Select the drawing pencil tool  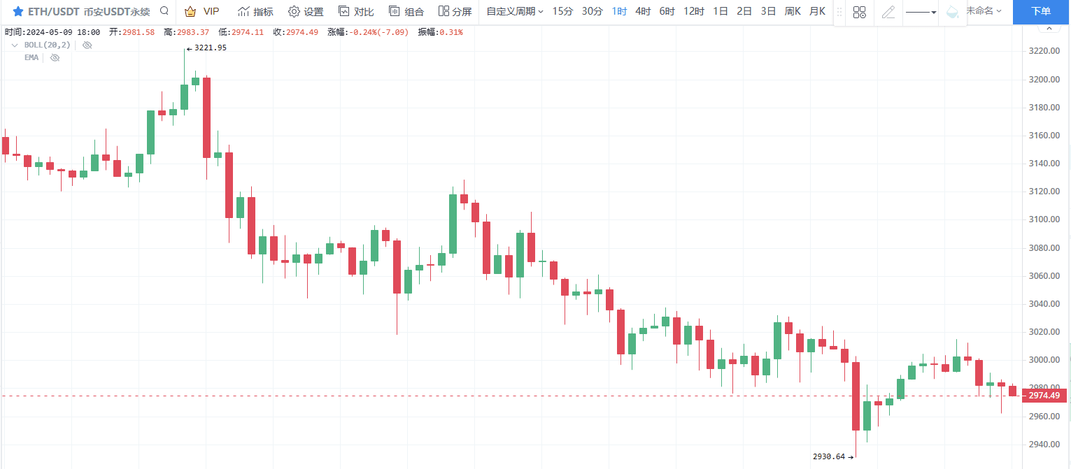point(888,12)
